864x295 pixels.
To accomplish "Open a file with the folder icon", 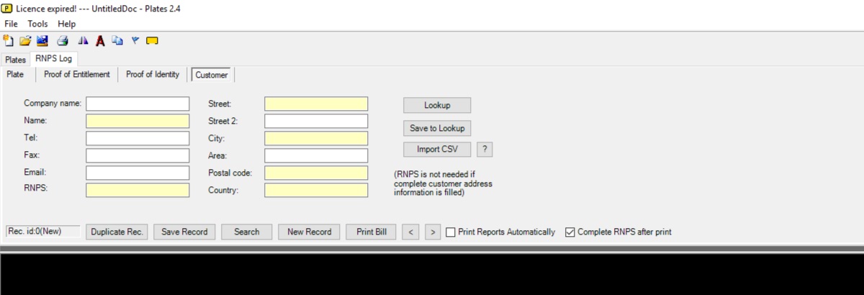I will coord(25,40).
